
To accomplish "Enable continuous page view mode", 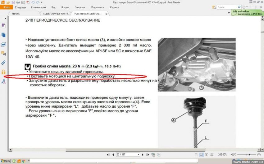I will pyautogui.click(x=201, y=154).
